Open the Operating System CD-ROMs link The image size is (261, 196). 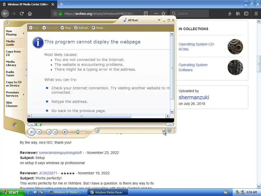point(197,47)
